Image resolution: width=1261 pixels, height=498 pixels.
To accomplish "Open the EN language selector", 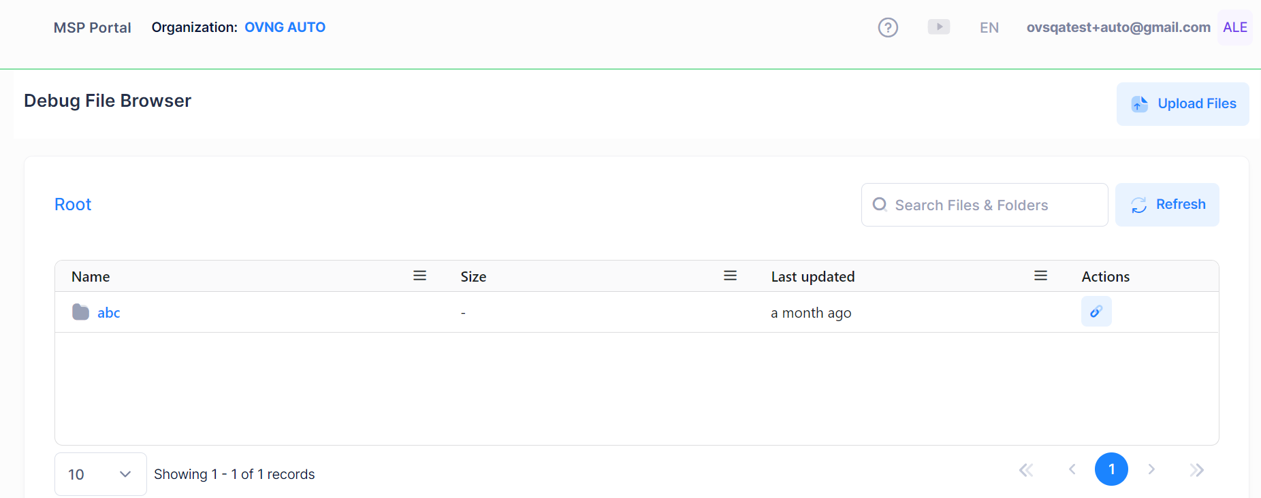I will click(989, 28).
